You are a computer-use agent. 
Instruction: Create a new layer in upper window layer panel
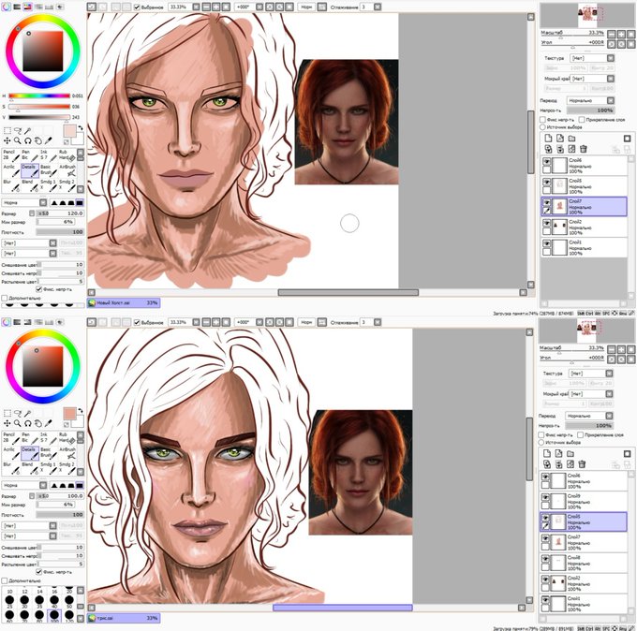[x=548, y=139]
